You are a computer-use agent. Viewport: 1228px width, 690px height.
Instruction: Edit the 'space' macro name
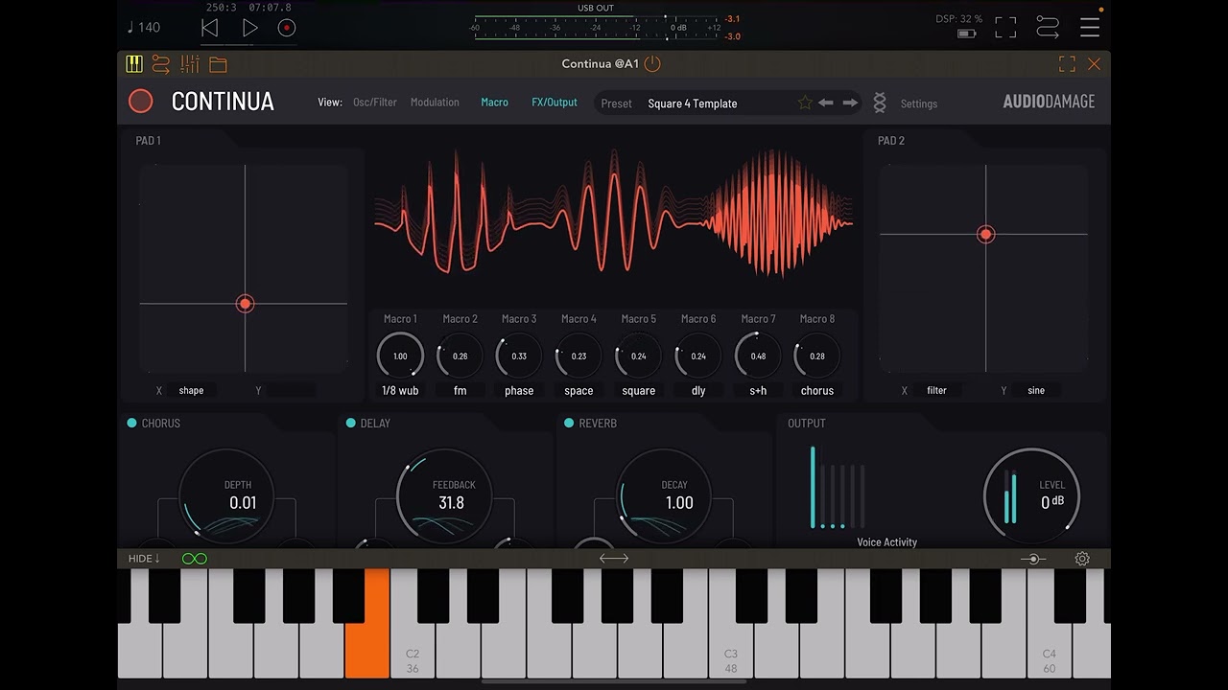579,390
